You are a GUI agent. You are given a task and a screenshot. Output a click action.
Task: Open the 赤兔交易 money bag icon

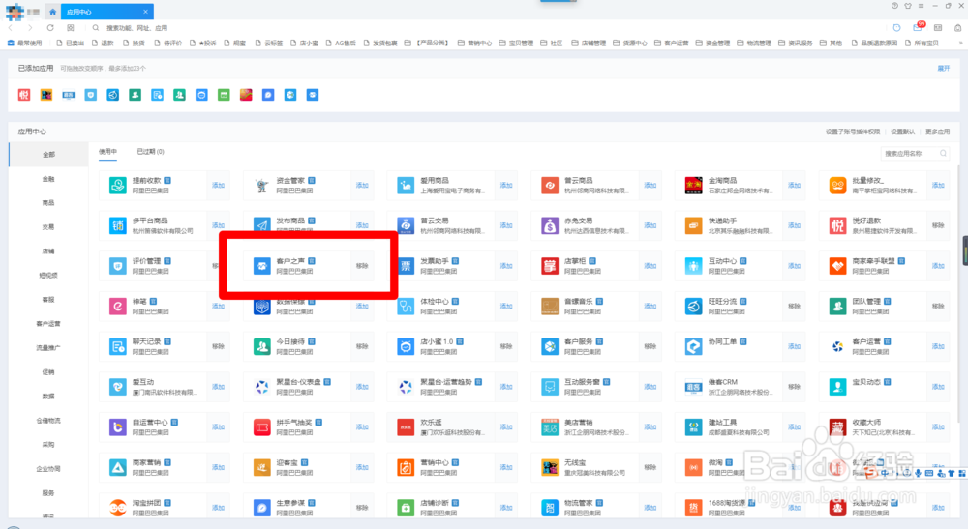click(x=550, y=225)
